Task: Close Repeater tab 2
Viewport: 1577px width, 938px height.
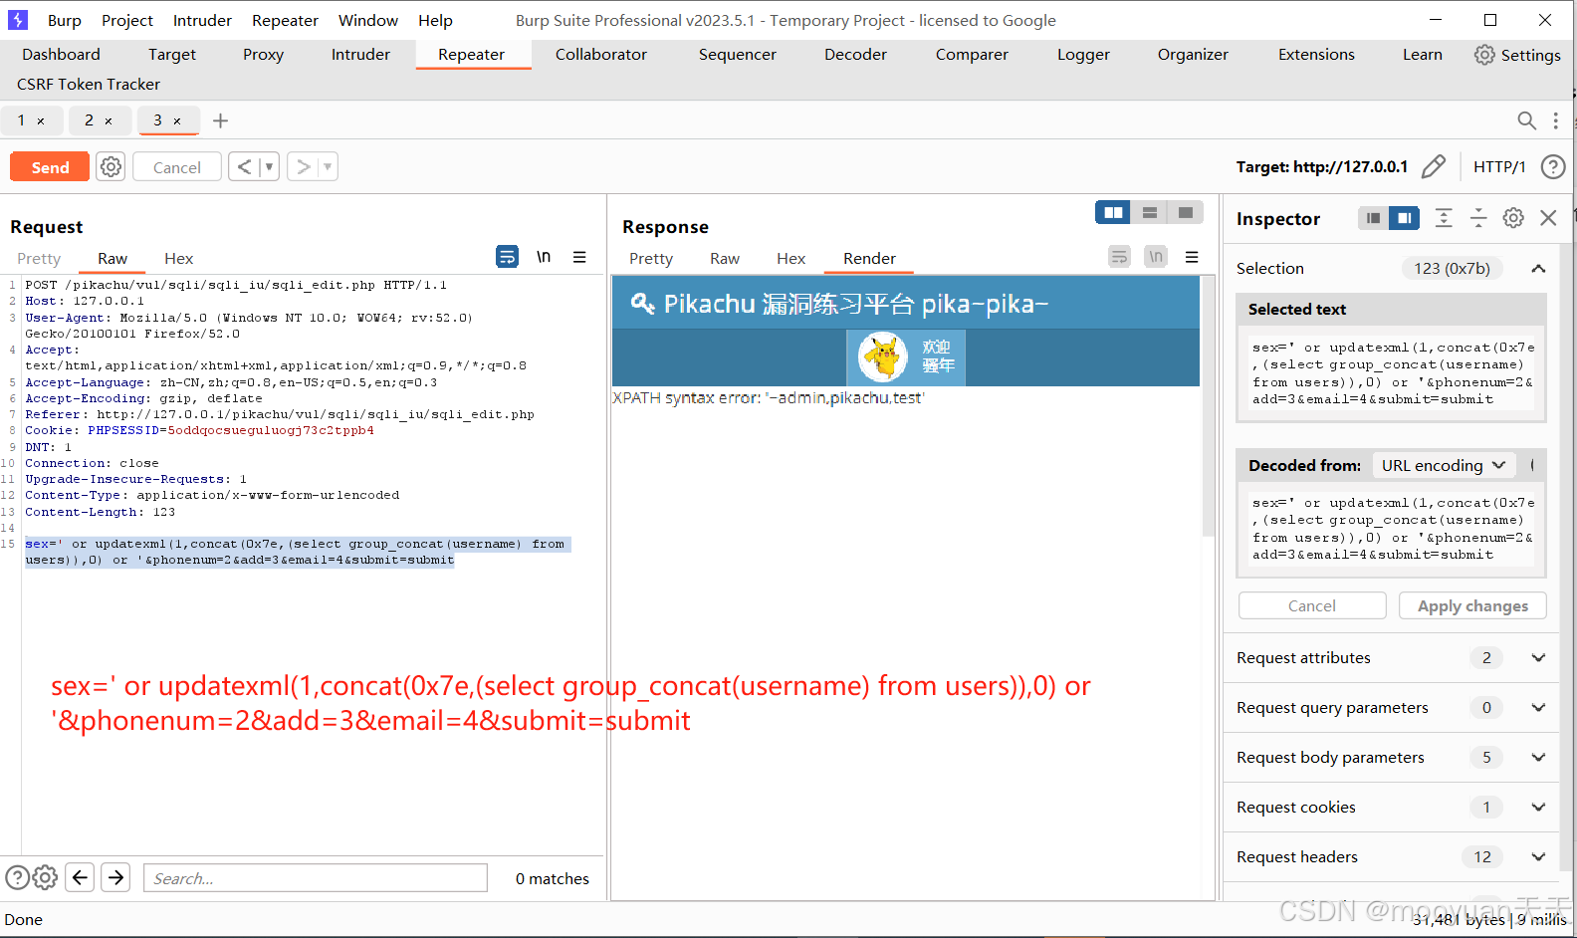Action: 109,121
